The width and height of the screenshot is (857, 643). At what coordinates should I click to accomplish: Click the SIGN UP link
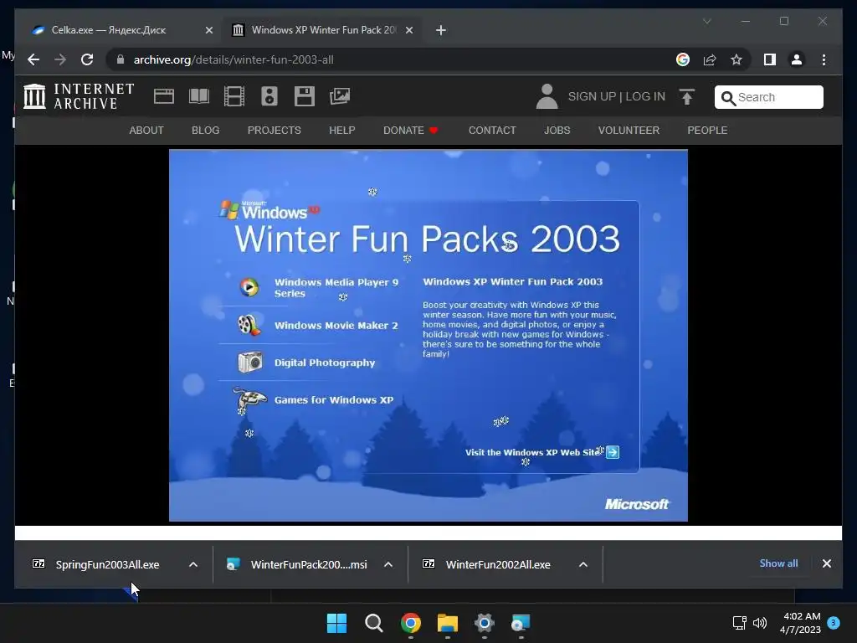592,96
